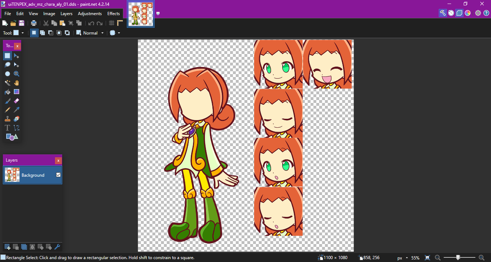491x262 pixels.
Task: Select the Move Selected Pixels tool
Action: [17, 56]
